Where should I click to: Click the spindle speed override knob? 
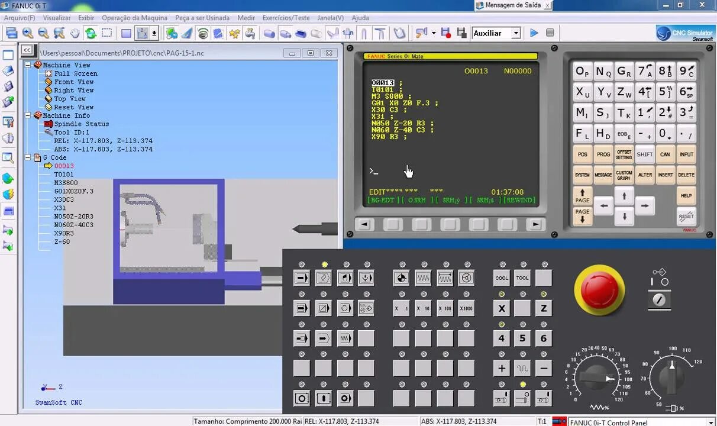point(671,377)
